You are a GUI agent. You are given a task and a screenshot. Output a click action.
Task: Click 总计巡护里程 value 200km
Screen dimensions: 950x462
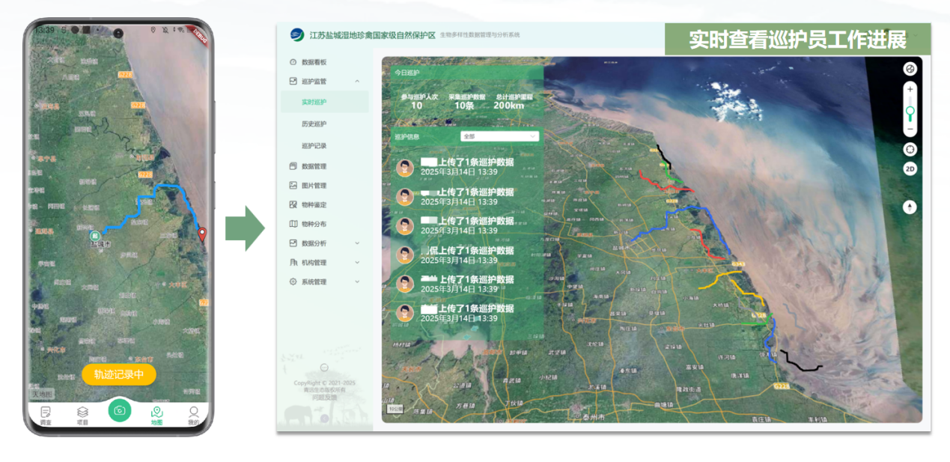pos(509,106)
